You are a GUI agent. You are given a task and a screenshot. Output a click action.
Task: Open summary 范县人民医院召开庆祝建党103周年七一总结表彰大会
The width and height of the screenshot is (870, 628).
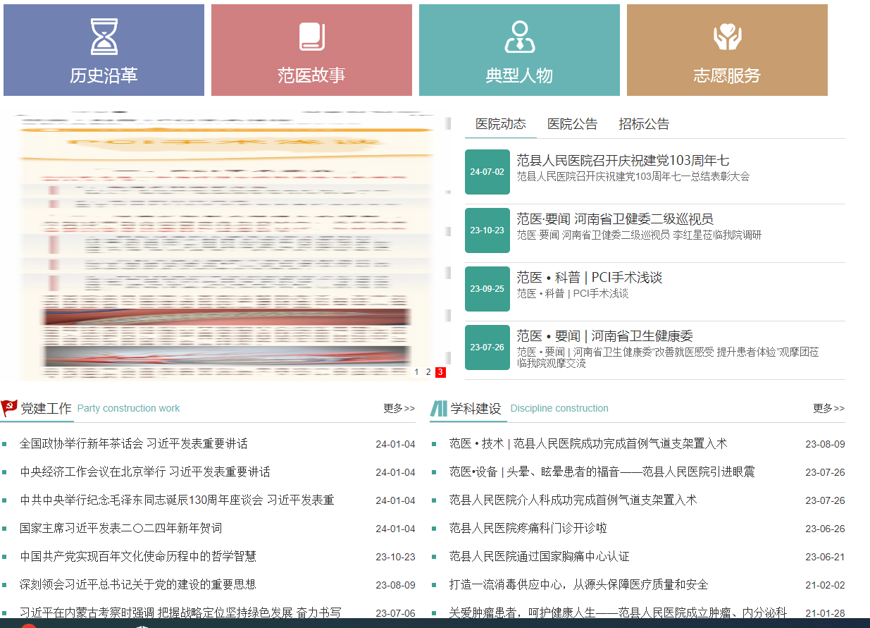click(633, 177)
